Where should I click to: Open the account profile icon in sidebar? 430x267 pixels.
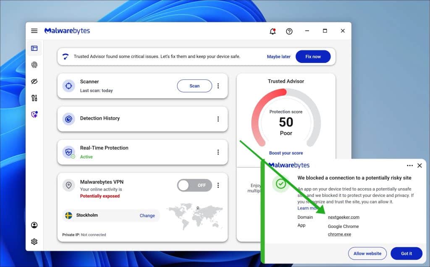click(34, 225)
